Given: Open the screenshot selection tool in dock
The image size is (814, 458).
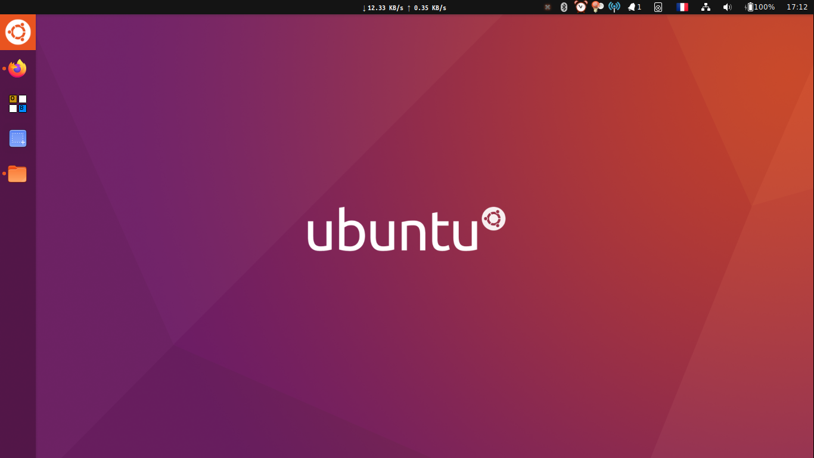Looking at the screenshot, I should [x=18, y=138].
